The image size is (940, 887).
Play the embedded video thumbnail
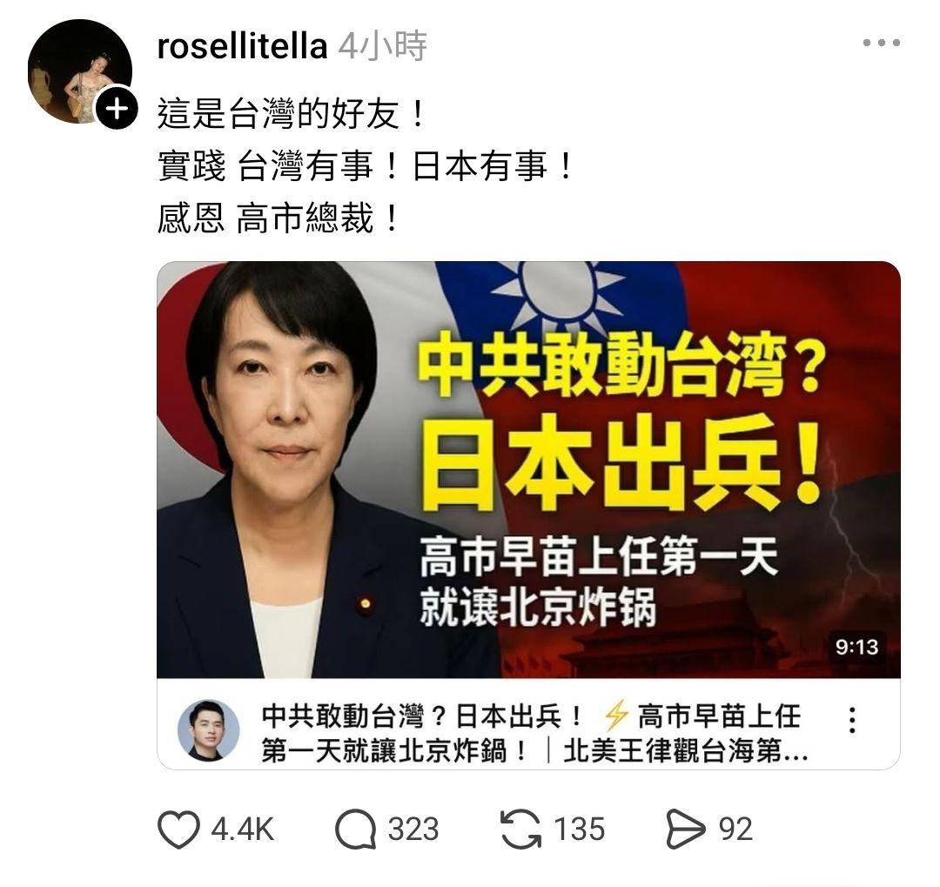[528, 469]
